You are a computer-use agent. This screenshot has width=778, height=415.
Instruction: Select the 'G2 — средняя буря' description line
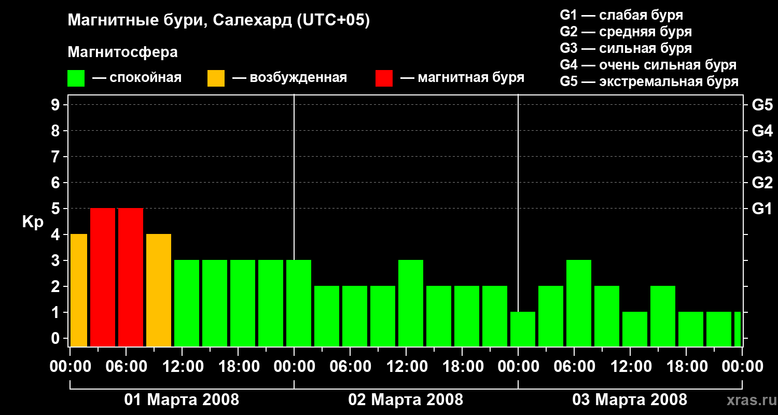coord(626,32)
